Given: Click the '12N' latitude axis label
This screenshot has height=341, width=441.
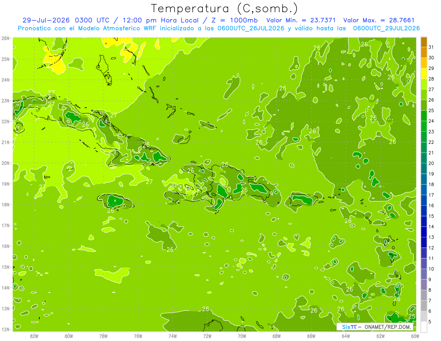Looking at the screenshot, I should [x=6, y=329].
